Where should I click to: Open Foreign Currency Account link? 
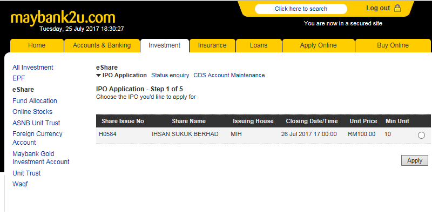[37, 138]
